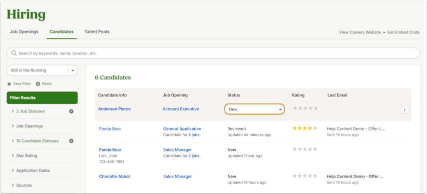The width and height of the screenshot is (427, 194).
Task: Open Sales Manager opening in Panda Bear row
Action: click(x=178, y=149)
